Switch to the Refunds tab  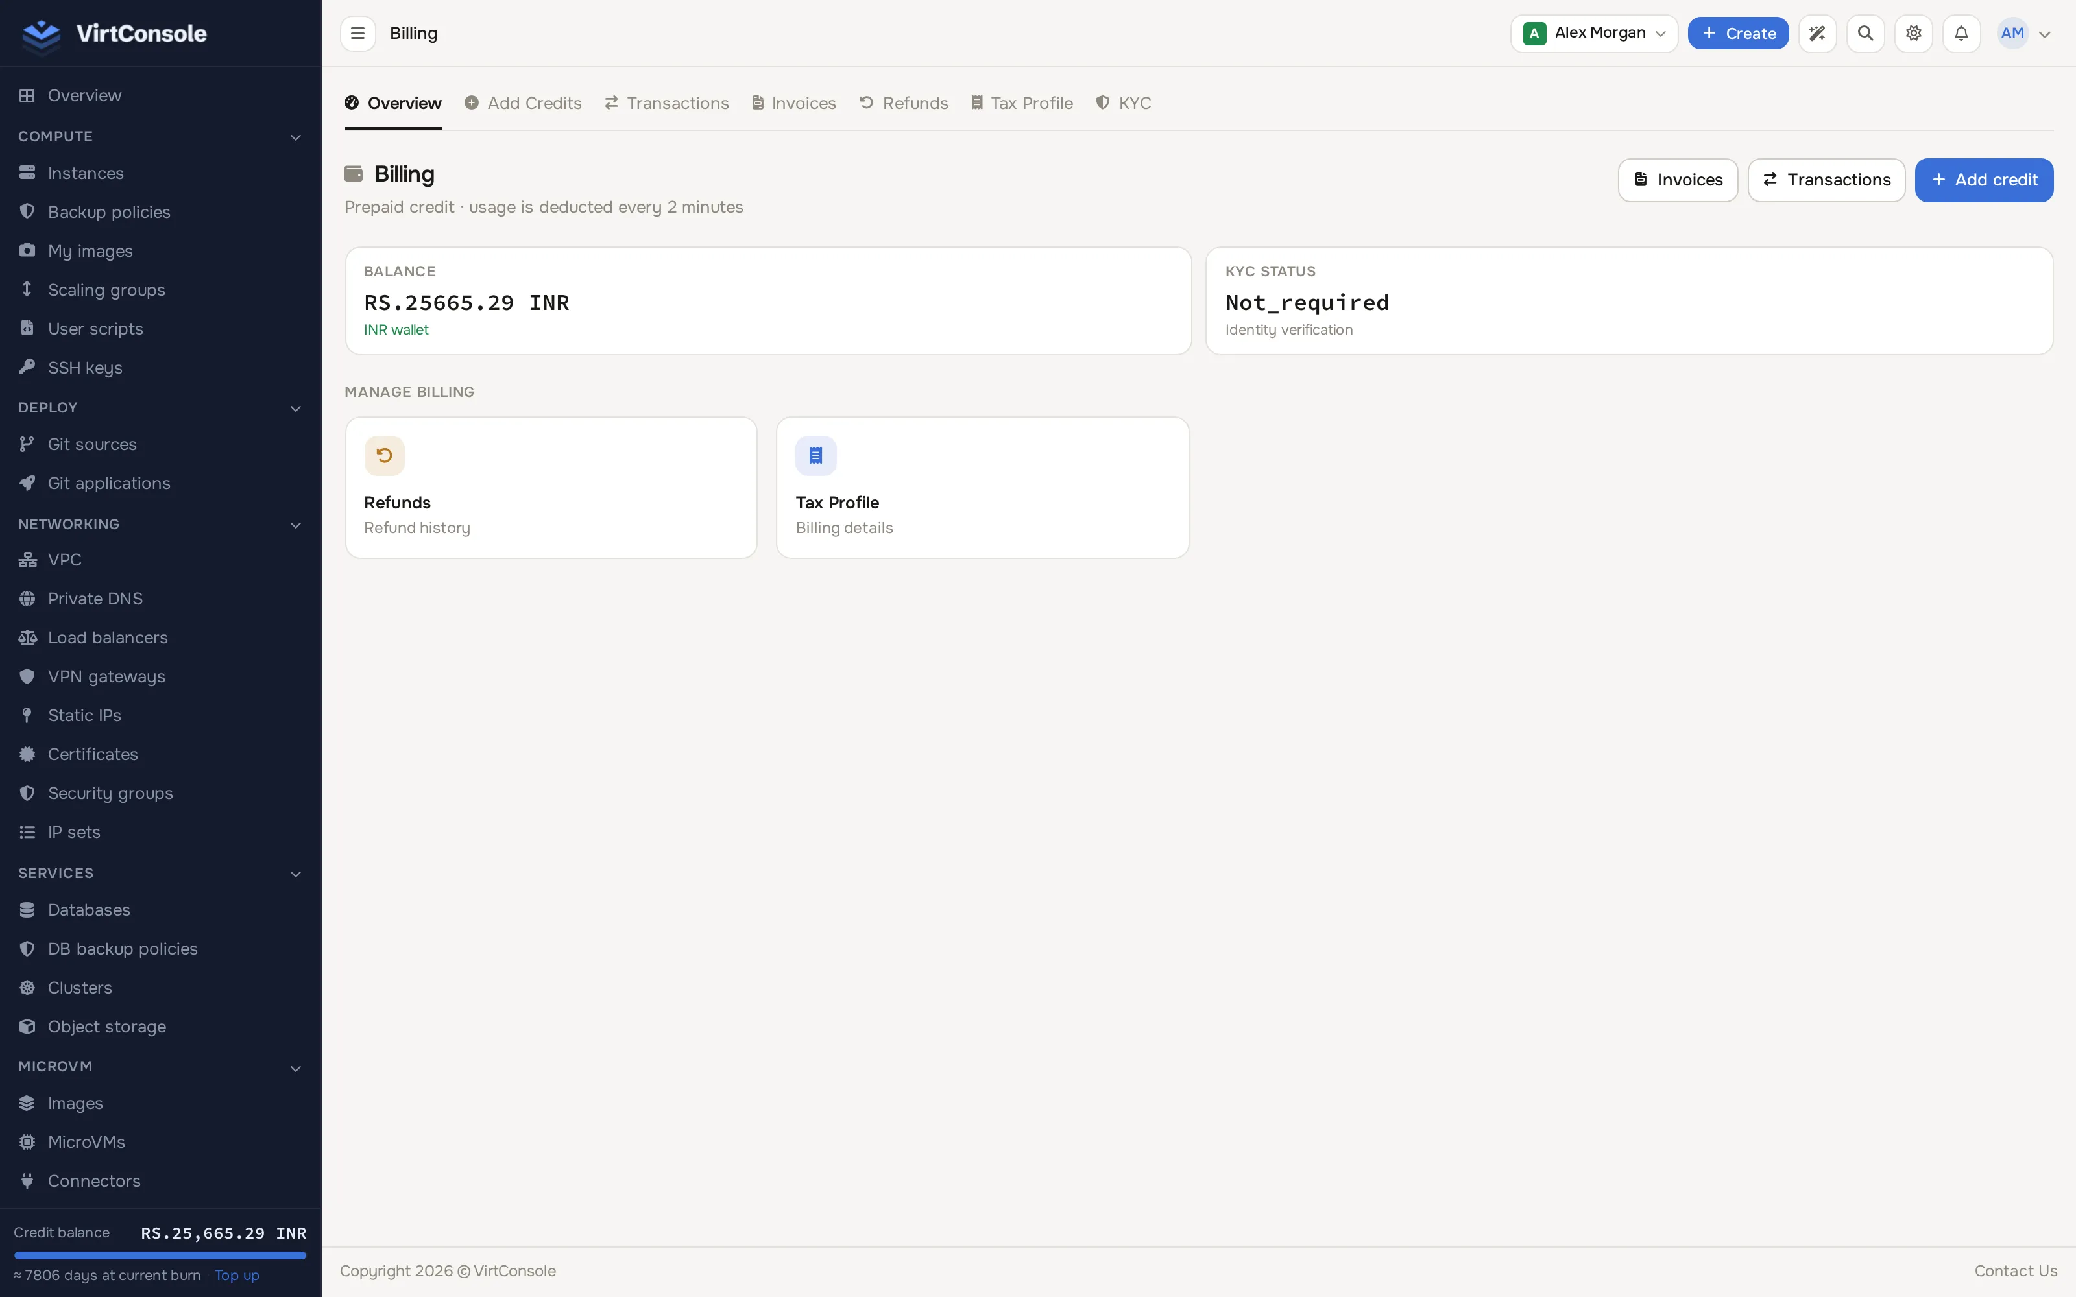point(903,103)
